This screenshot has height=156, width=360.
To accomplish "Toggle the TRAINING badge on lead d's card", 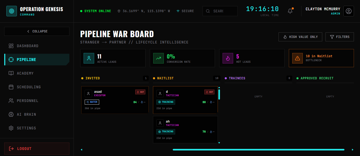I will (166, 102).
